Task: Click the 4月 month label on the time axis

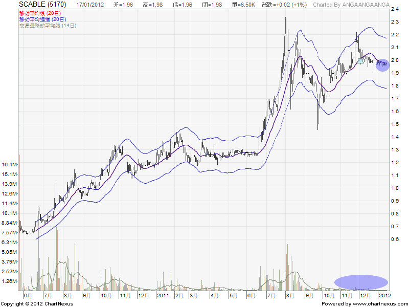Action: [215, 295]
